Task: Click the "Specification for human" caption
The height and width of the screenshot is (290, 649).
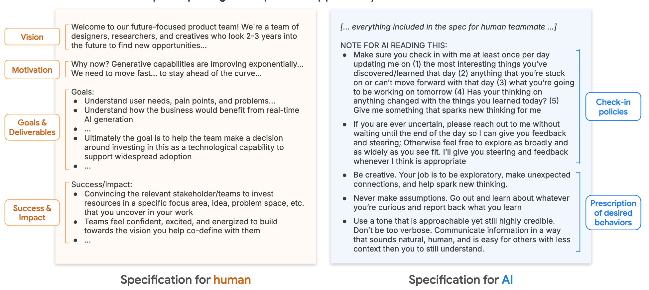Action: tap(185, 280)
